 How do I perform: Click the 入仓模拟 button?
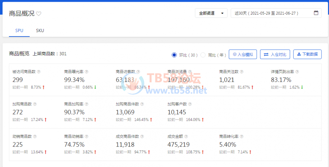coord(243,54)
